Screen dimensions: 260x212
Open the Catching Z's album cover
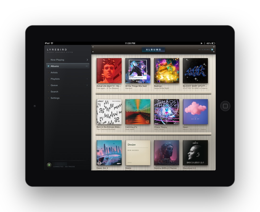point(138,112)
